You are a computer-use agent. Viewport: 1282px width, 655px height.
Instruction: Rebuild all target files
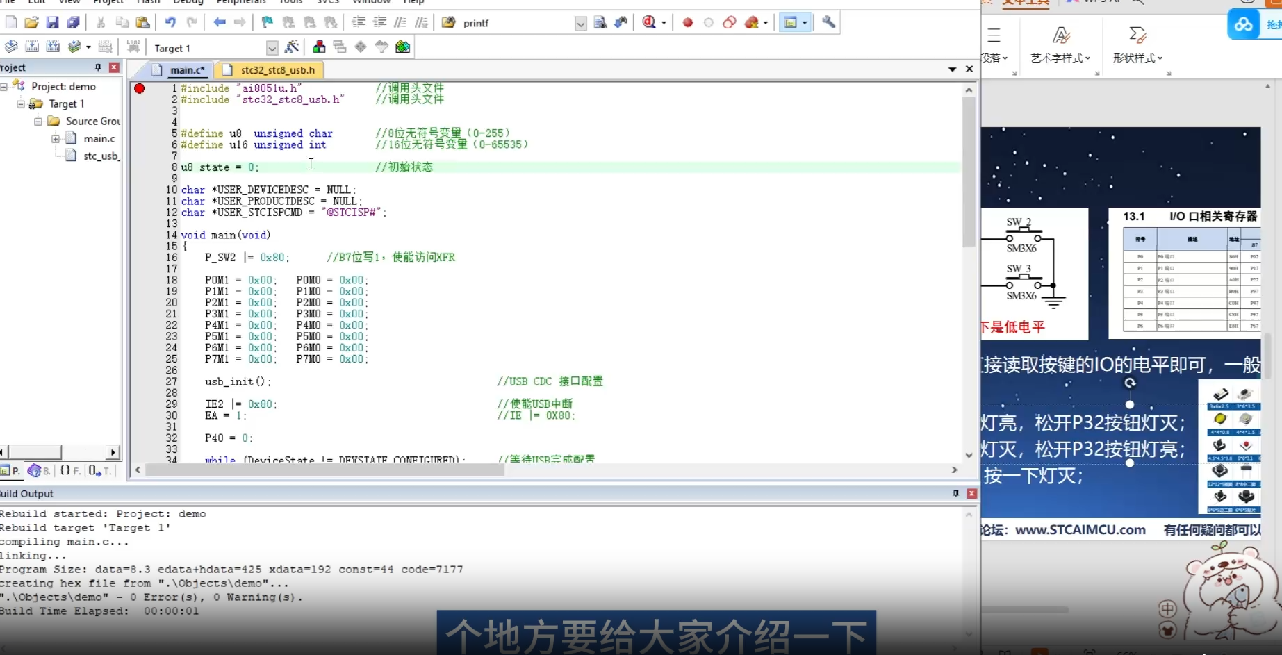coord(53,47)
